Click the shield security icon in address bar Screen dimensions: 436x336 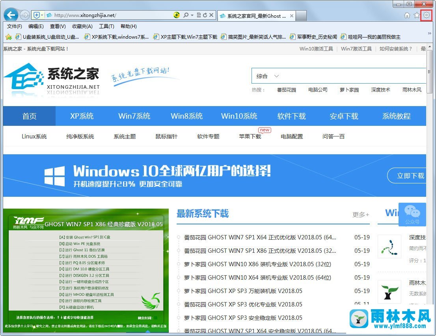pos(36,15)
